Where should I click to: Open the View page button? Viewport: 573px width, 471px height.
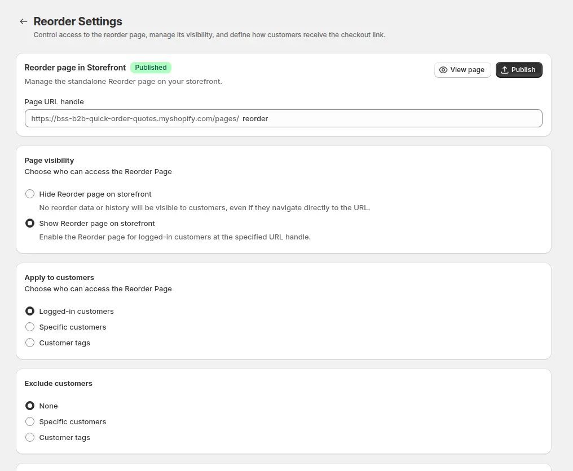(462, 70)
